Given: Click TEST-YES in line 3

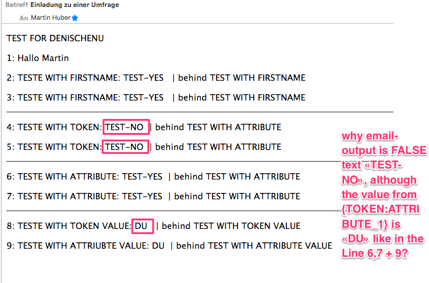Looking at the screenshot, I should coord(144,98).
